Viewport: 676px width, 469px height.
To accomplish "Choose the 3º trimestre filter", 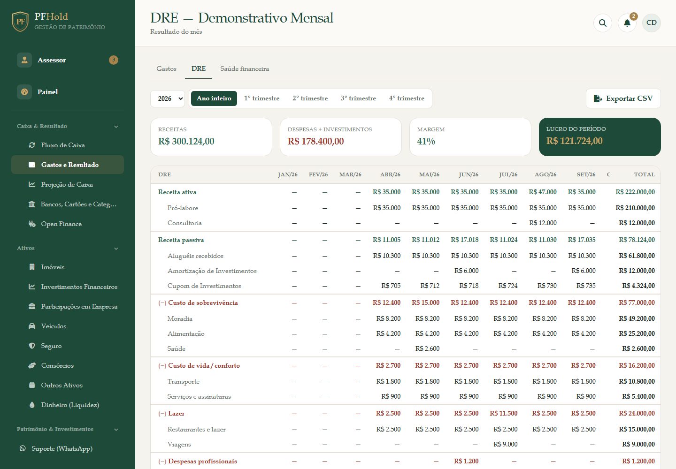I will click(358, 98).
